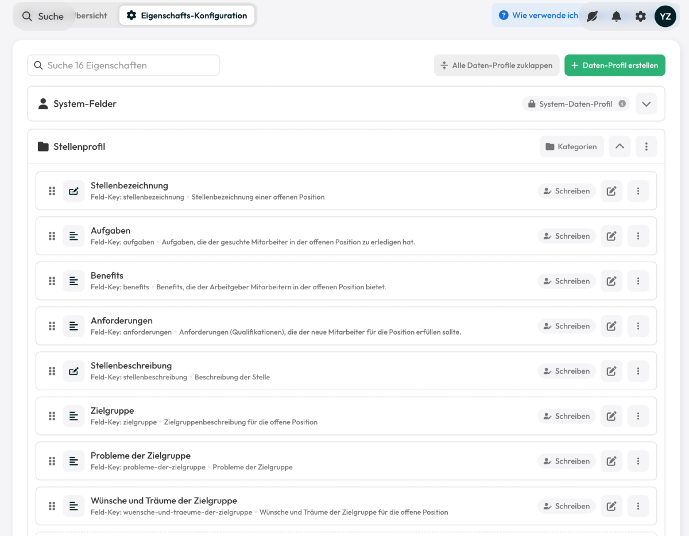The image size is (689, 536).
Task: Edit the Wünsche und Träume der Zielgruppe field
Action: pyautogui.click(x=611, y=506)
